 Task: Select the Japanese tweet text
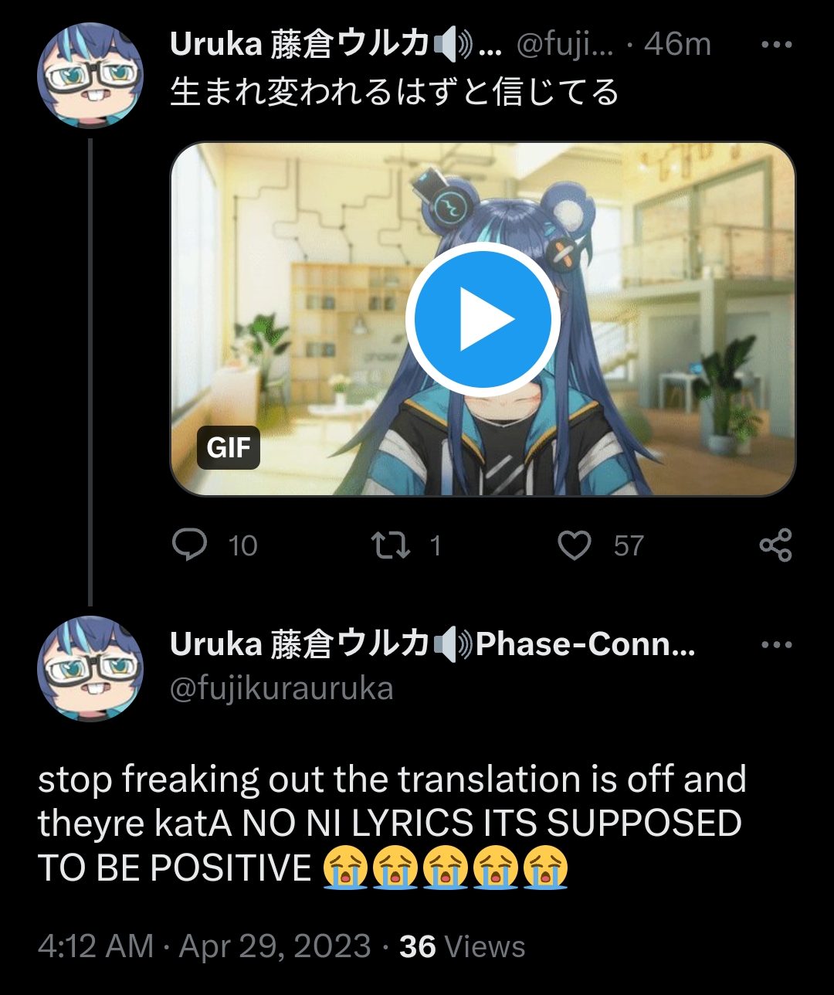[x=395, y=92]
